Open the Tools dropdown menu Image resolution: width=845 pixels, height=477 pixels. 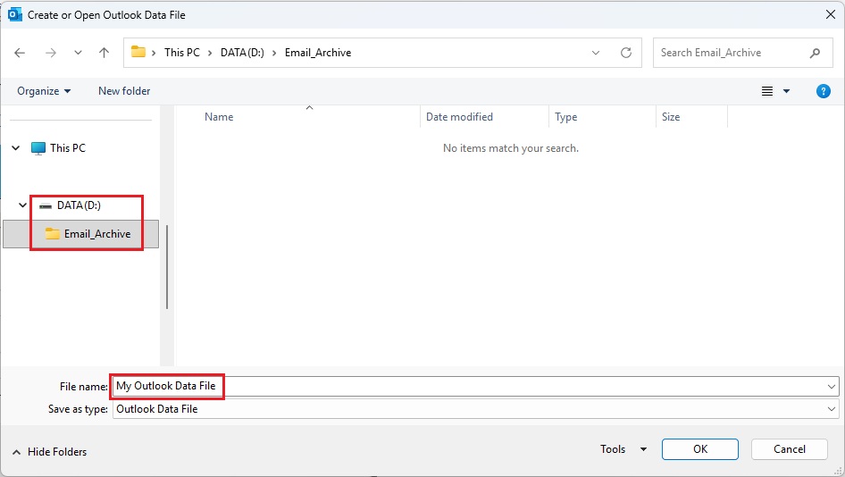click(623, 449)
